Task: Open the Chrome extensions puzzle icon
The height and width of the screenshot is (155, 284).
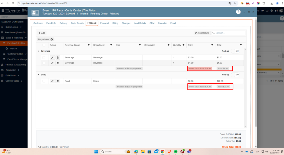Action: [264, 3]
